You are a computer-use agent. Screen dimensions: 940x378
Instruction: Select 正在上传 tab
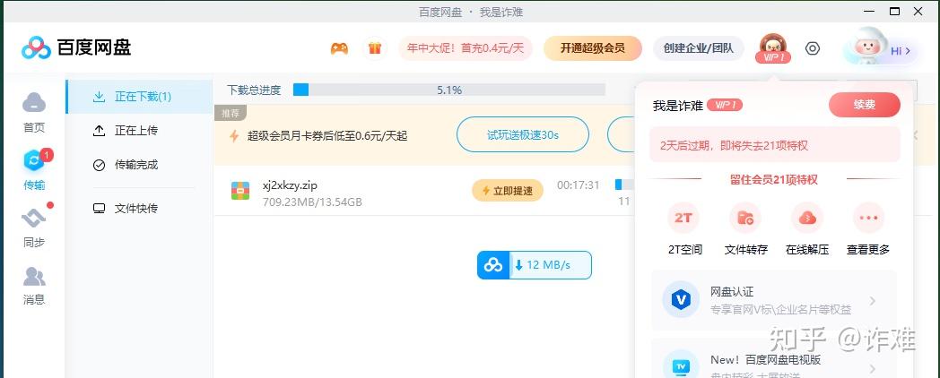[139, 131]
